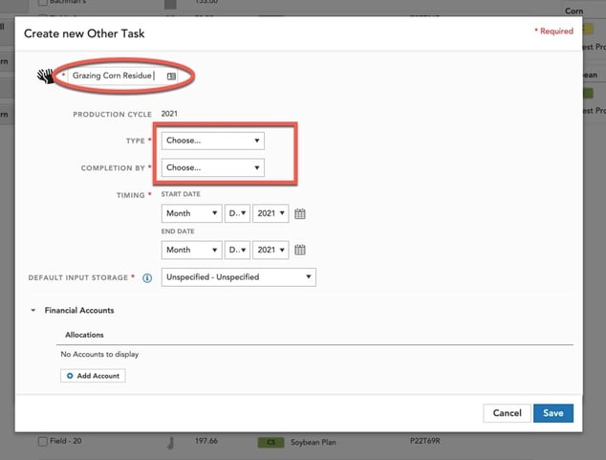
Task: Click the Default Input Storage info icon
Action: (x=147, y=278)
